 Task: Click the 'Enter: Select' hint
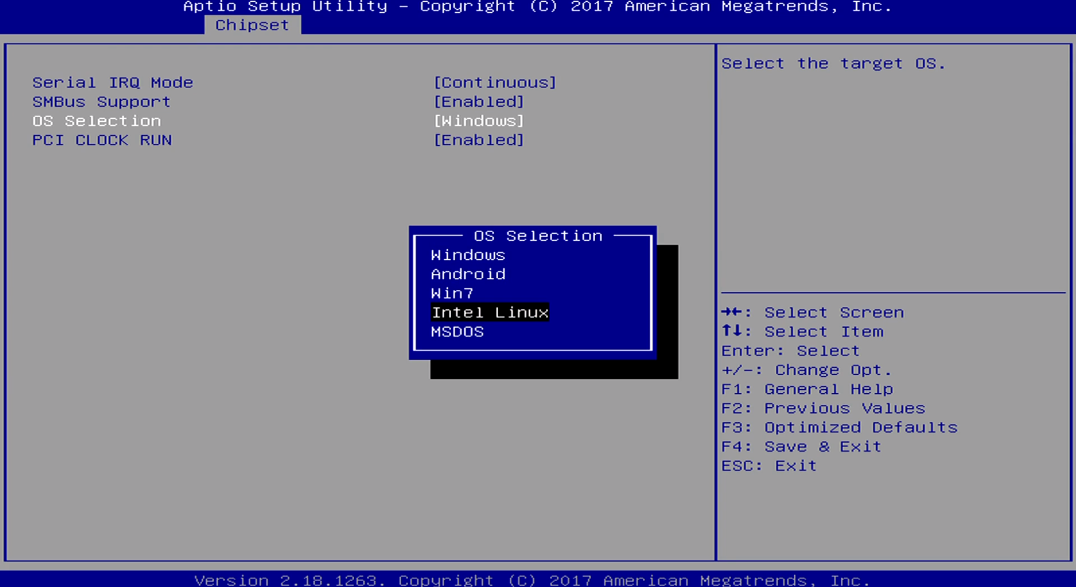[790, 350]
